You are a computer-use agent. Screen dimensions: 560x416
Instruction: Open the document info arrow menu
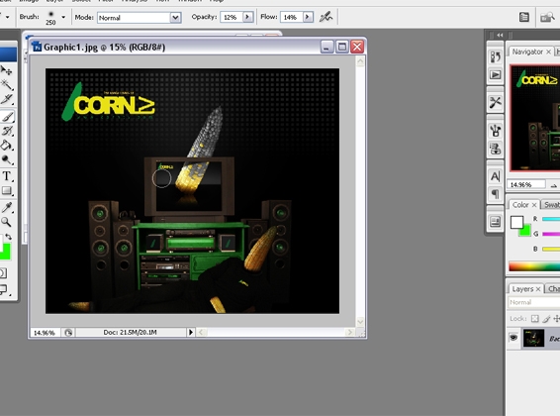191,333
